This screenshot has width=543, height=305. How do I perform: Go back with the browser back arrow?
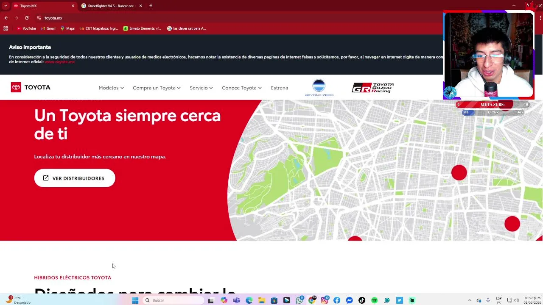(x=6, y=18)
